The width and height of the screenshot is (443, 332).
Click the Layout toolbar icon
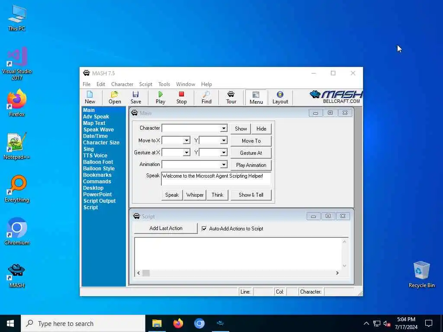[280, 97]
